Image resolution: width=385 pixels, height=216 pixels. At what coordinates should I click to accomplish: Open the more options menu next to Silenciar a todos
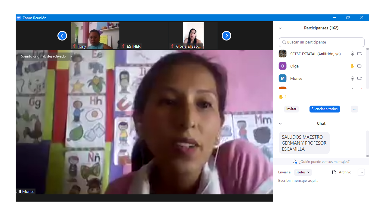point(354,109)
